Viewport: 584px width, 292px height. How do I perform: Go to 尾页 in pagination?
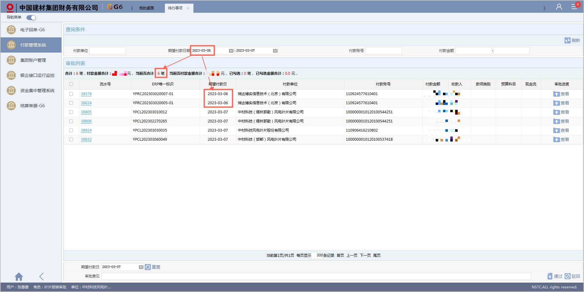tap(377, 256)
